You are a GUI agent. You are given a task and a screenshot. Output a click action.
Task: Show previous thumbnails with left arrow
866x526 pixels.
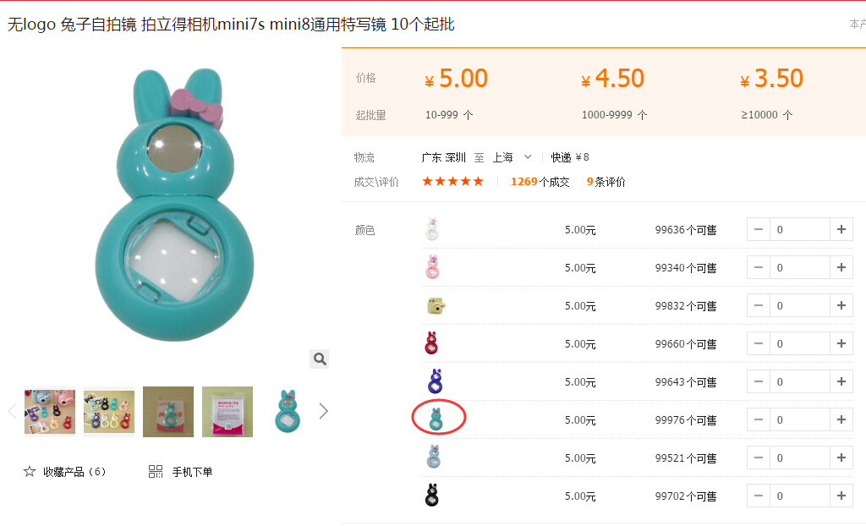[12, 411]
